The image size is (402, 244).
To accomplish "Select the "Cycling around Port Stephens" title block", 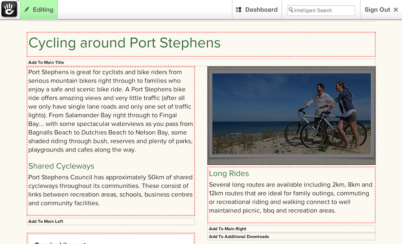I will (x=125, y=43).
